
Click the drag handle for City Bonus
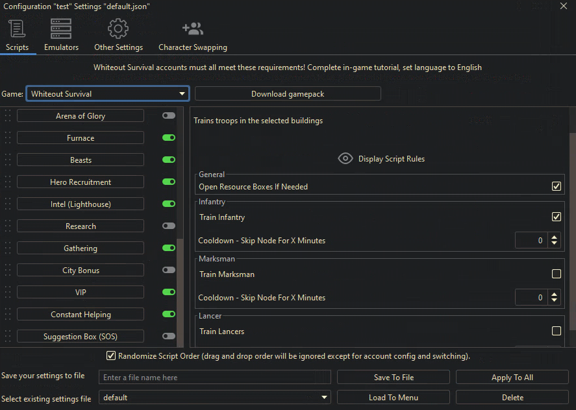click(8, 270)
